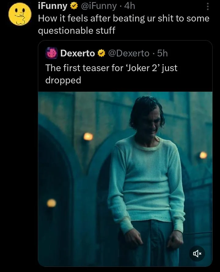Click the 'questionable stuff' text line
The image size is (220, 272).
[x=76, y=31]
